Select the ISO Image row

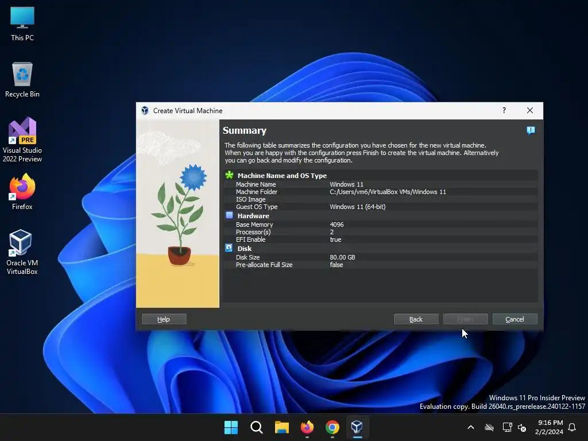point(381,199)
